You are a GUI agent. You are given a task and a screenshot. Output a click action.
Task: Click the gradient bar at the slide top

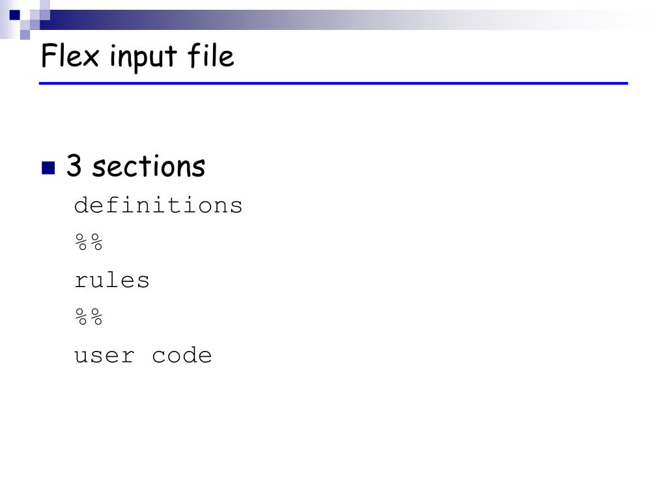pyautogui.click(x=326, y=20)
